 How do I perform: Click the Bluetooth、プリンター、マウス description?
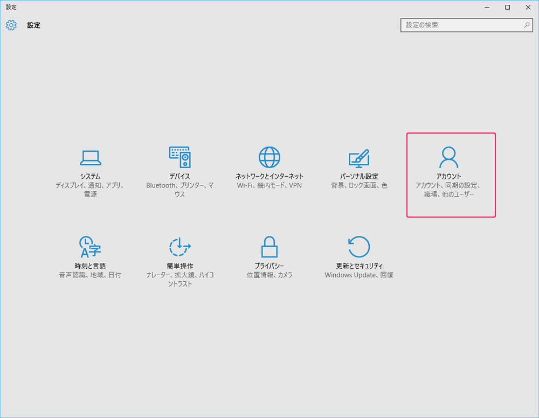click(x=180, y=190)
